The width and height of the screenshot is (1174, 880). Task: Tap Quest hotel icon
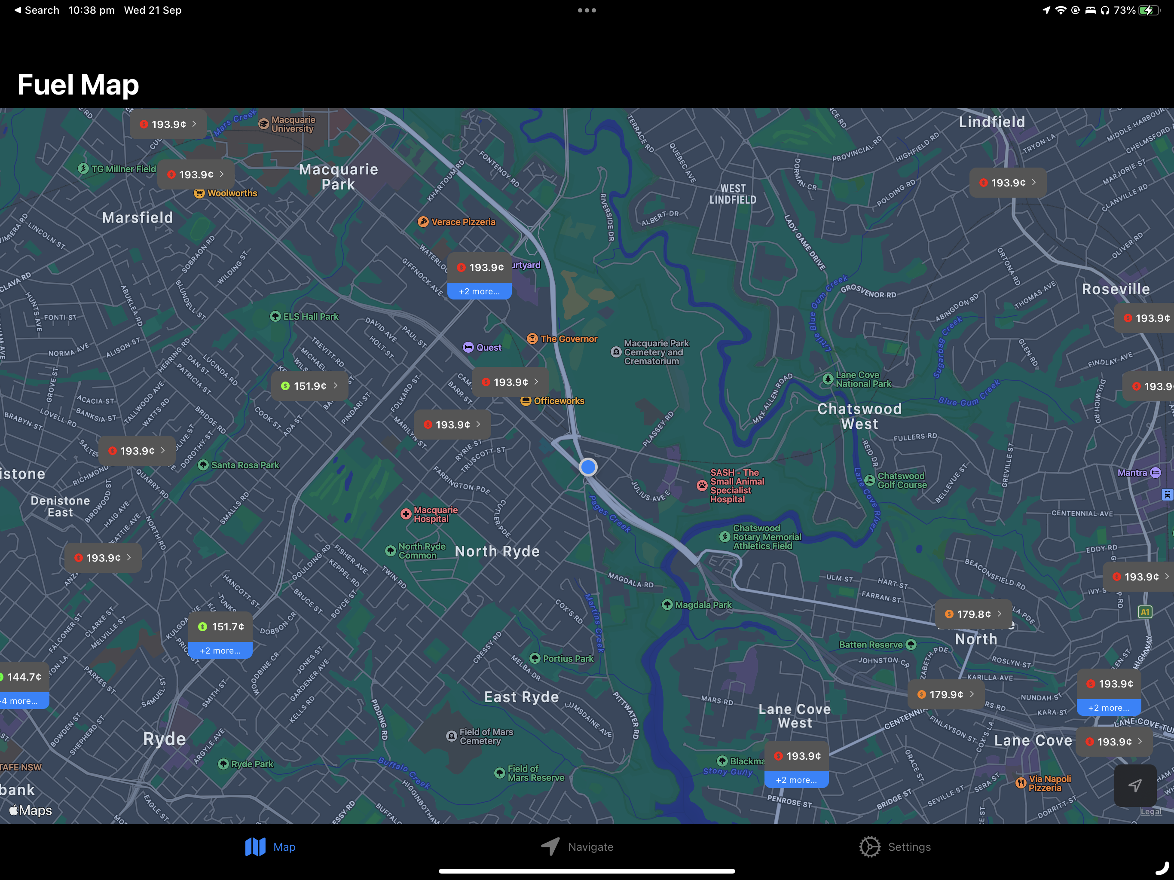[468, 348]
